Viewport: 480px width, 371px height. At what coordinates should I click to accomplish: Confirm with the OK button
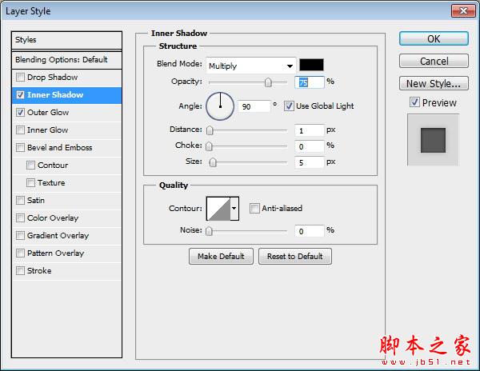pyautogui.click(x=434, y=39)
